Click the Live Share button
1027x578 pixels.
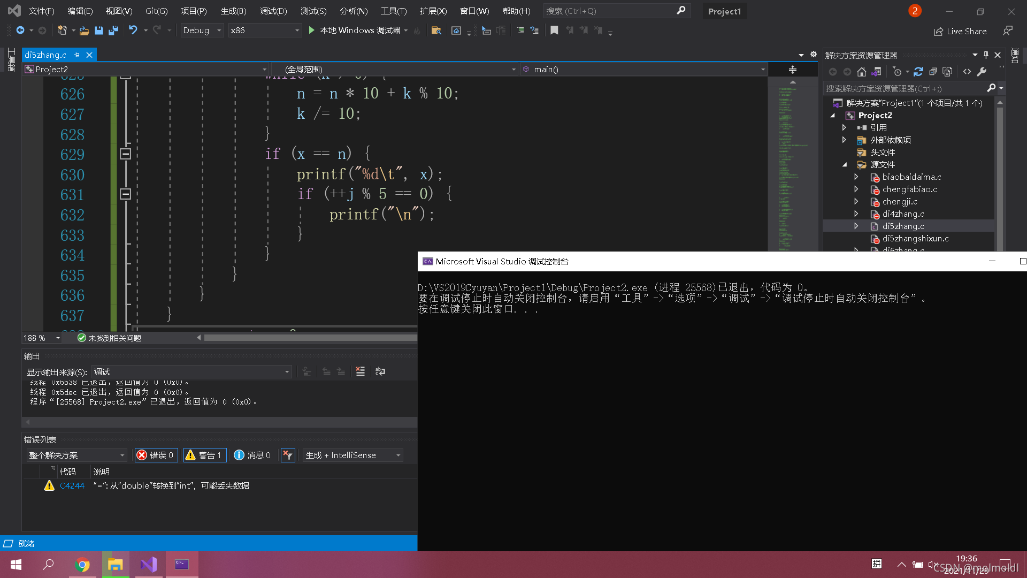960,31
